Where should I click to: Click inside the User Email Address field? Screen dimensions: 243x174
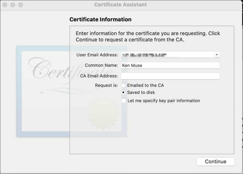[166, 55]
